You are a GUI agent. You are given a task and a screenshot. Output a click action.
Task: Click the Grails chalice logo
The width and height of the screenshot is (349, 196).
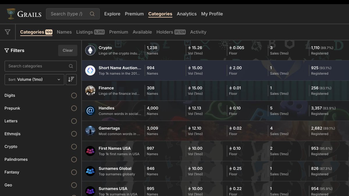coord(11,14)
